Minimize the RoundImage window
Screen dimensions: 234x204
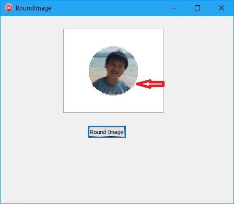point(174,8)
